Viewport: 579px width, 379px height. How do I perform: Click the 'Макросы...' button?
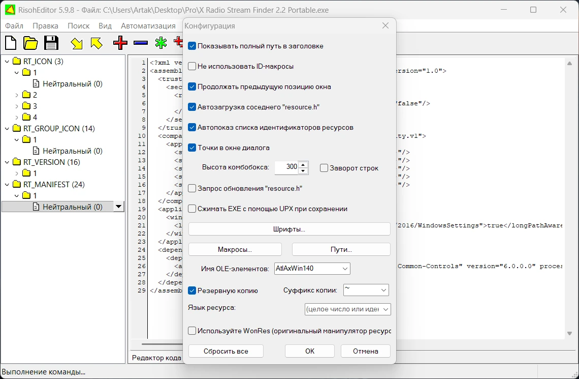(x=235, y=249)
